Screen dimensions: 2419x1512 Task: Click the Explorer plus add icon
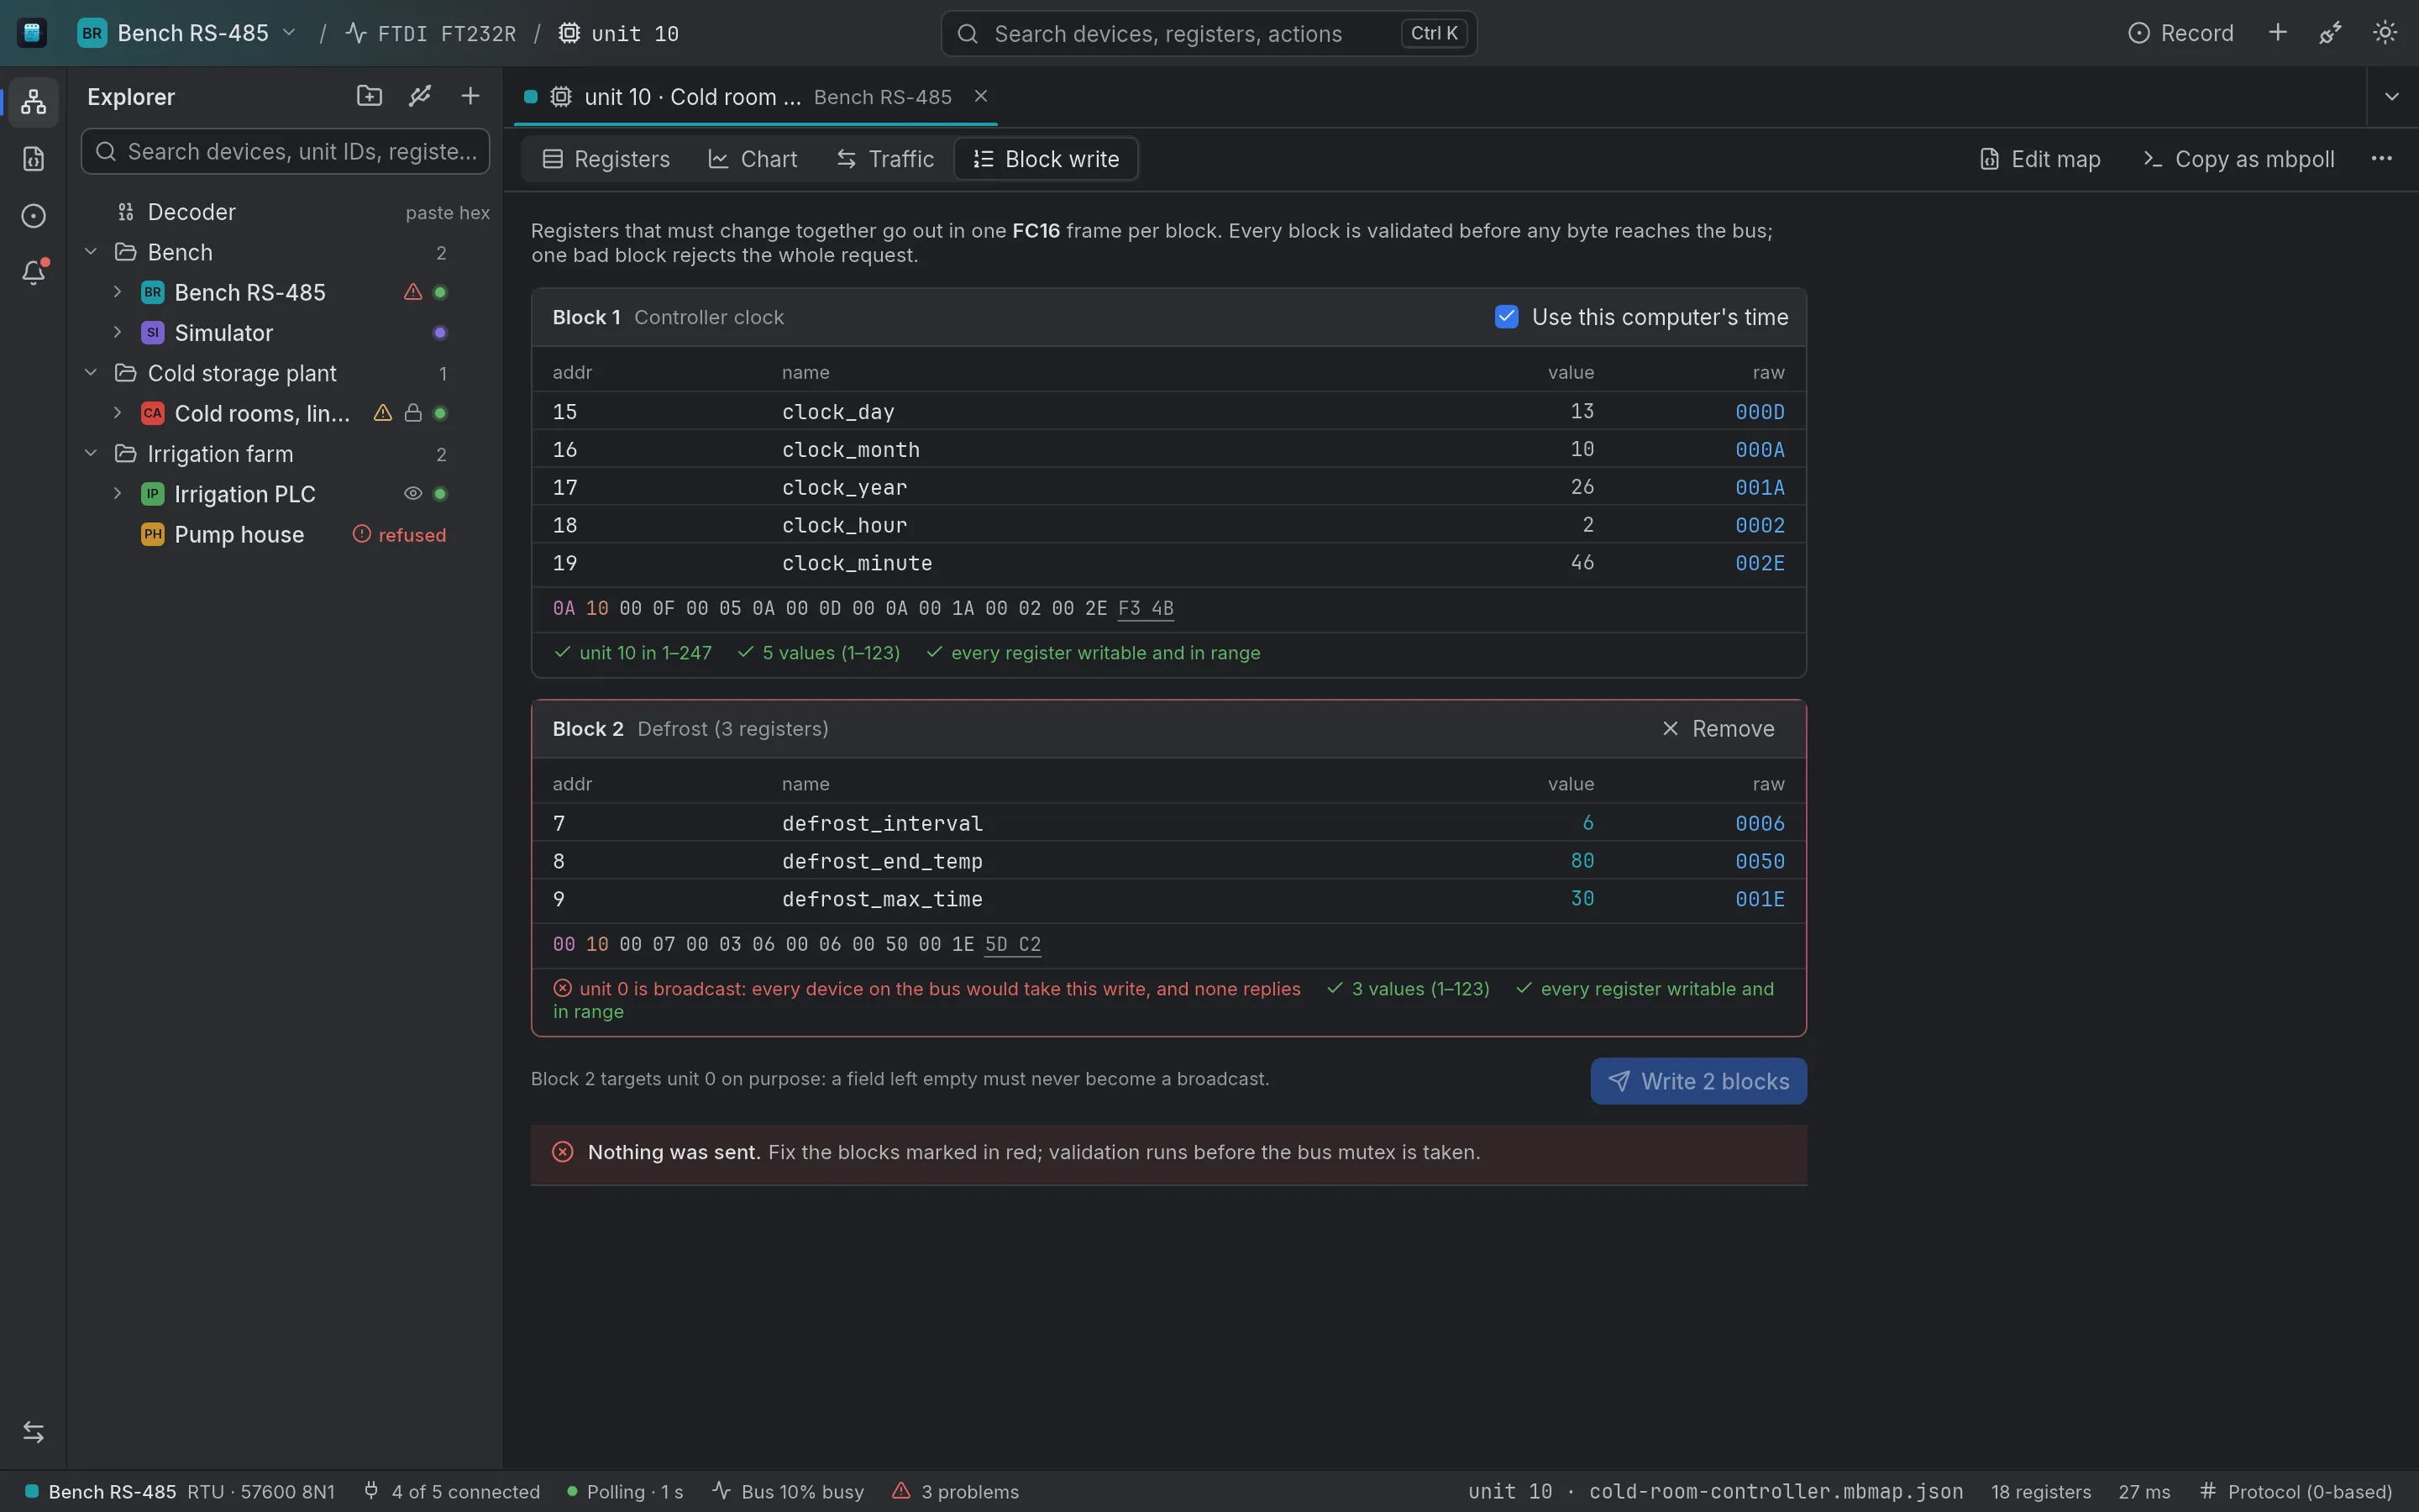click(470, 96)
